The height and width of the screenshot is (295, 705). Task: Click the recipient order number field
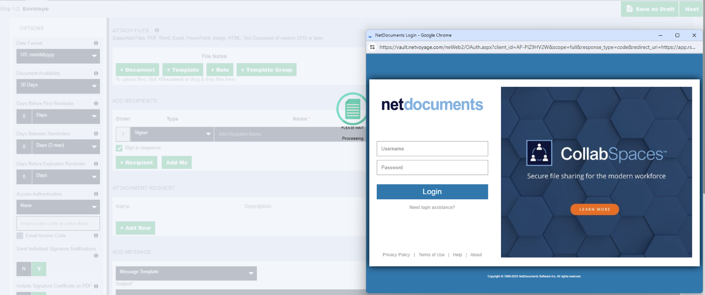123,134
